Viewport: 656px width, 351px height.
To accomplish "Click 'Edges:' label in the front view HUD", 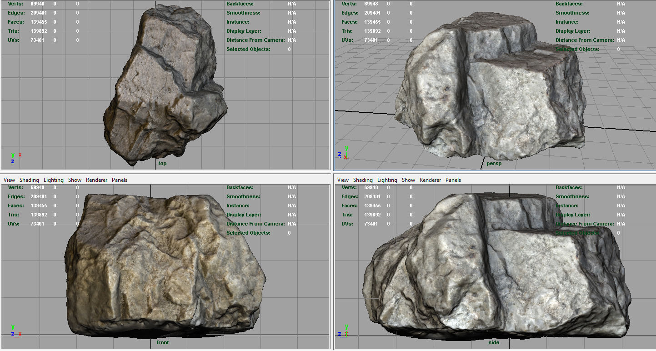I will 16,196.
